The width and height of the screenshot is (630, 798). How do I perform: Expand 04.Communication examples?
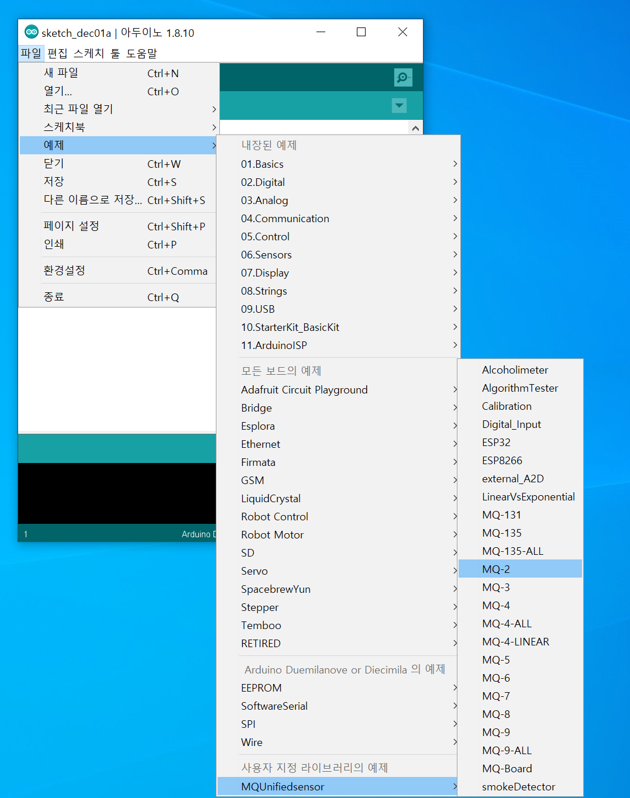338,219
